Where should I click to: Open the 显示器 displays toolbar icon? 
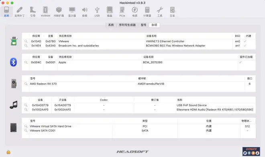pyautogui.click(x=72, y=12)
